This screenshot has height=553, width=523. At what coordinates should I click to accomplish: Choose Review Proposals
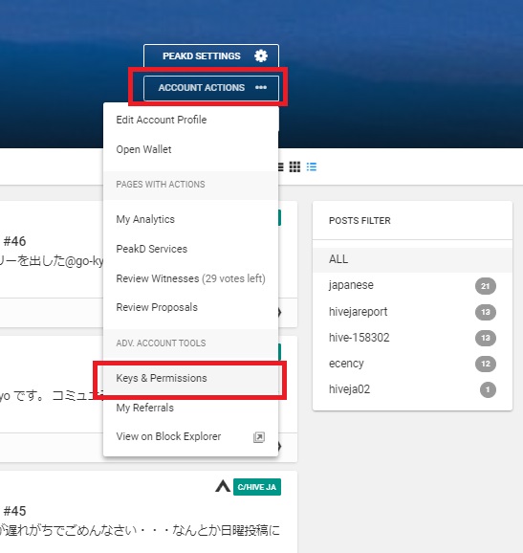[x=190, y=307]
